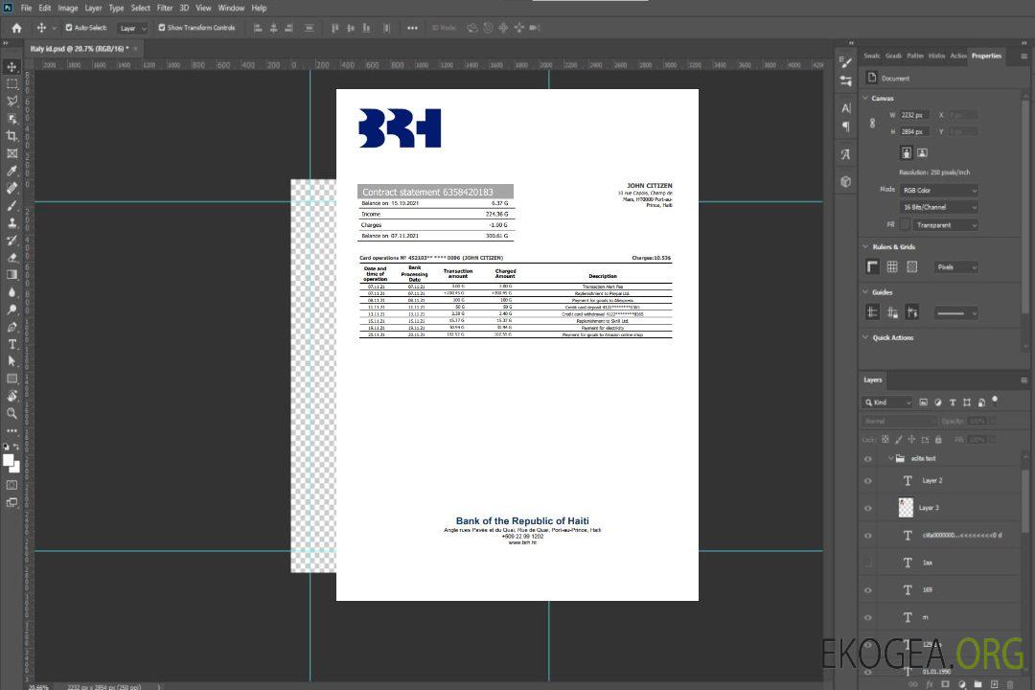The height and width of the screenshot is (690, 1035).
Task: Select the Path Selection tool
Action: [11, 361]
